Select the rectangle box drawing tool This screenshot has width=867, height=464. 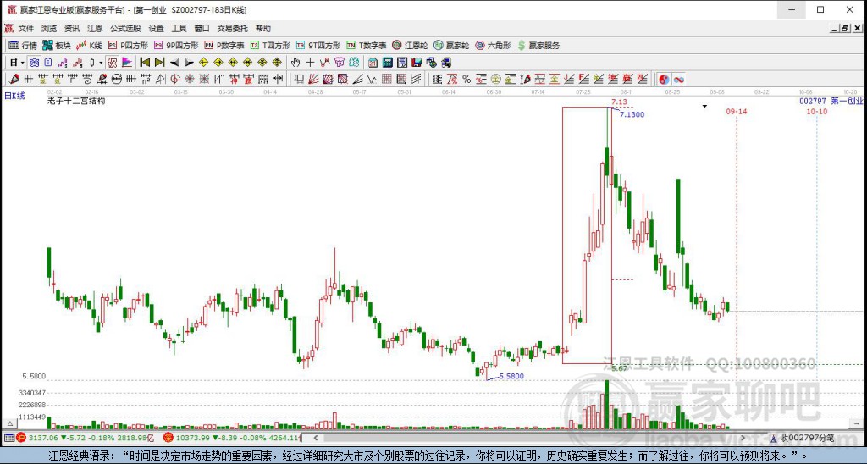(x=299, y=79)
